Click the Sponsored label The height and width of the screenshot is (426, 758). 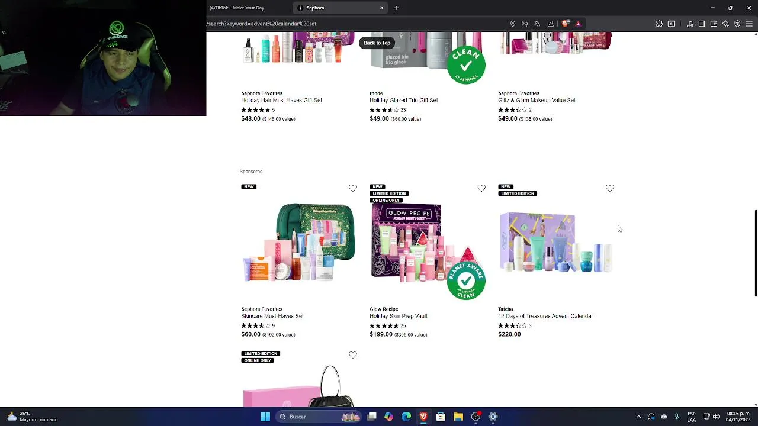[x=251, y=172]
